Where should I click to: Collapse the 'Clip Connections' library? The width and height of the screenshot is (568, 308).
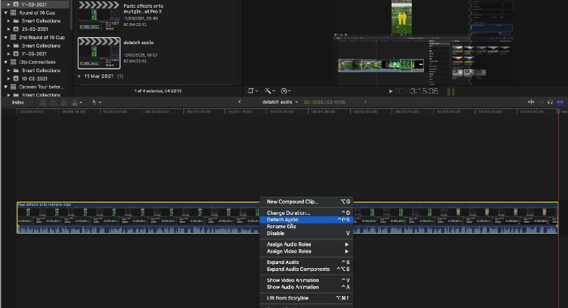tap(6, 62)
